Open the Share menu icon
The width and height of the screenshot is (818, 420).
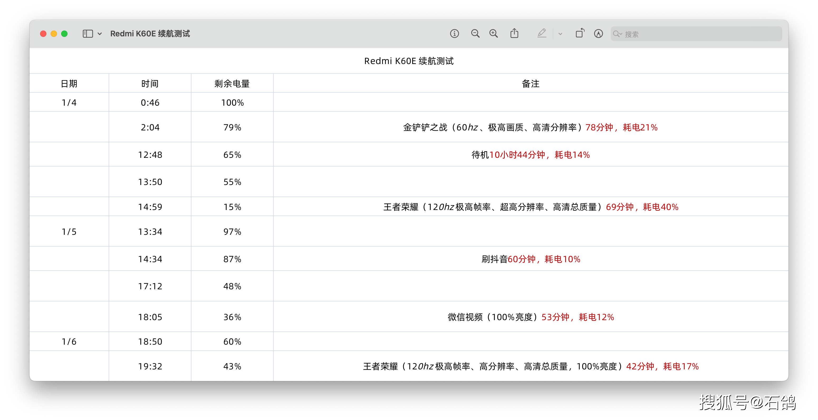coord(514,33)
